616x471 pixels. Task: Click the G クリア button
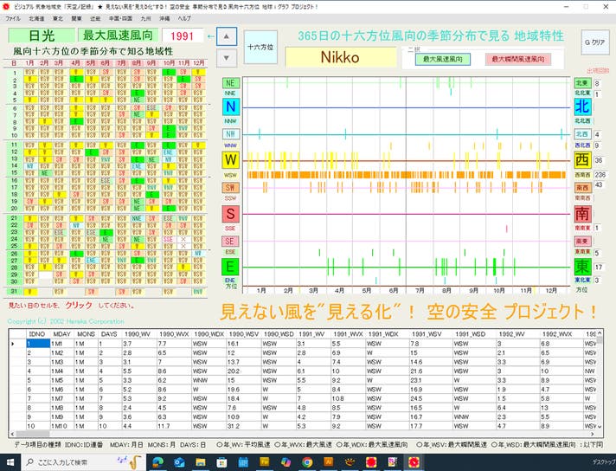click(594, 42)
